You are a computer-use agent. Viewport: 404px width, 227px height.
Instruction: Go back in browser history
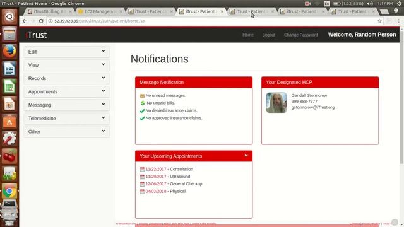point(25,21)
